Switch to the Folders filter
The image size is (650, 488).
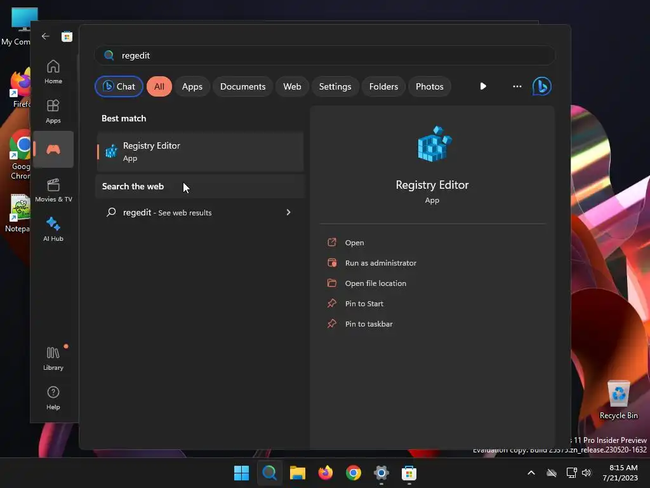[x=383, y=86]
